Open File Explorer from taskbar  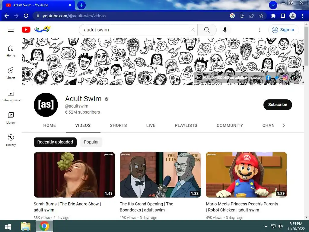(x=26, y=226)
